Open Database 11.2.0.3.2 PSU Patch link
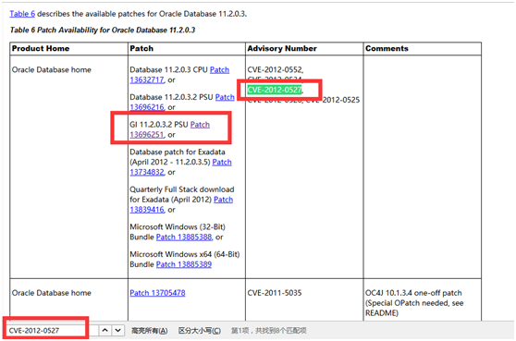The width and height of the screenshot is (516, 341). coord(225,97)
